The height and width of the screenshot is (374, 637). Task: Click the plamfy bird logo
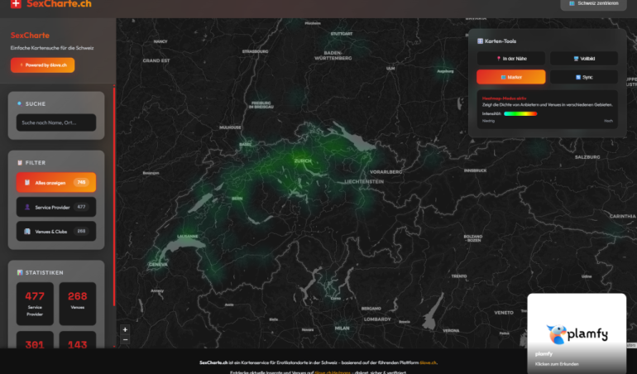(x=557, y=334)
